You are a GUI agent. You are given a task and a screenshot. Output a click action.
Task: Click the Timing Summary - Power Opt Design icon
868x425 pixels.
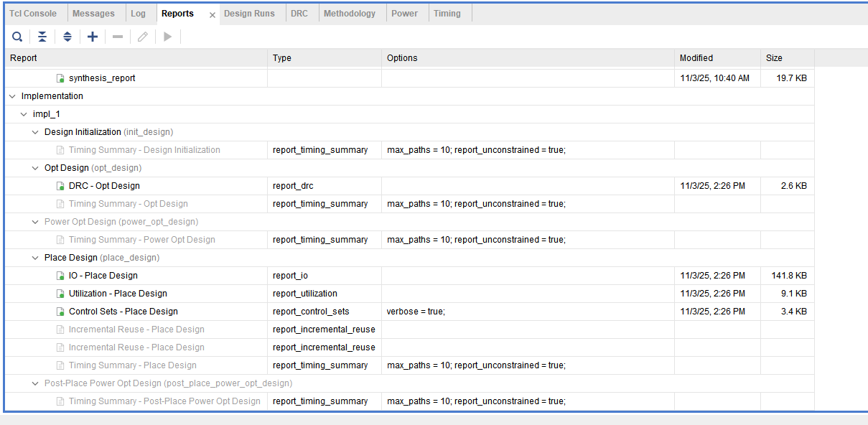pos(61,240)
